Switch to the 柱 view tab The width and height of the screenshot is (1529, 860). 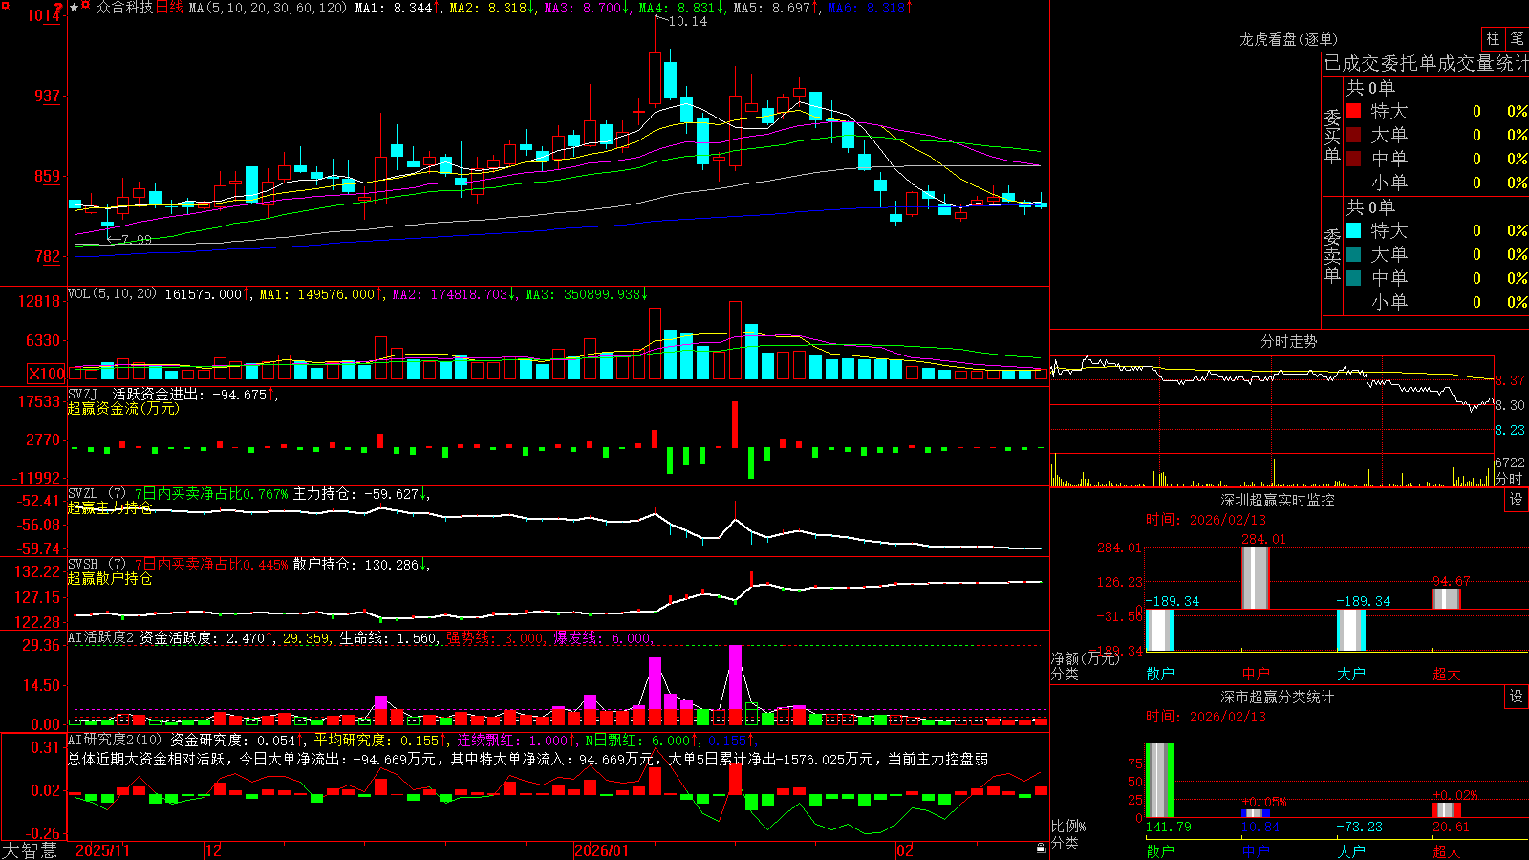(x=1493, y=38)
